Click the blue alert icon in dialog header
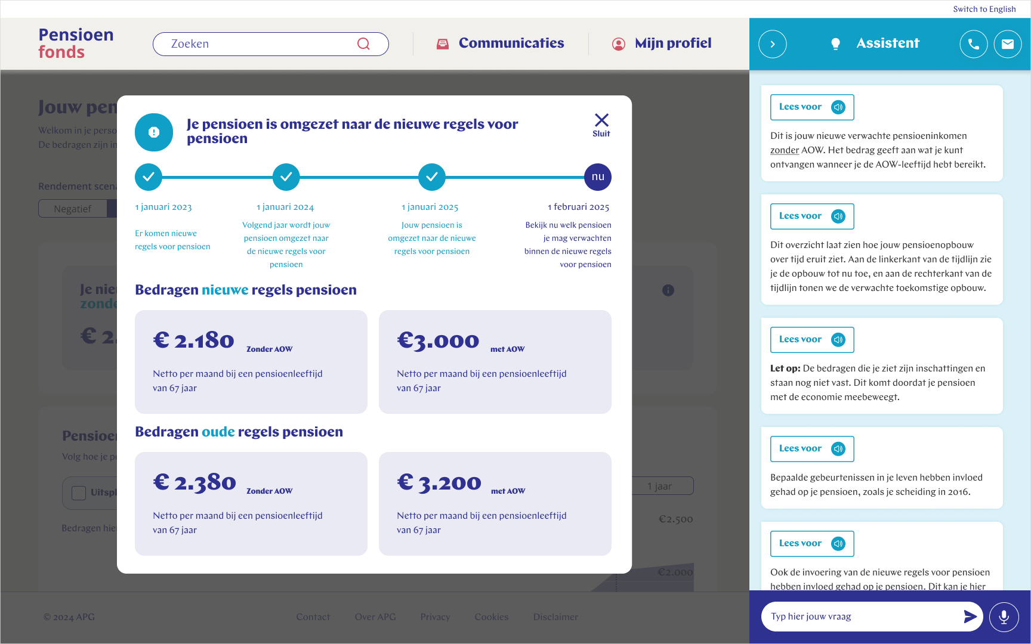The image size is (1031, 644). coord(154,132)
